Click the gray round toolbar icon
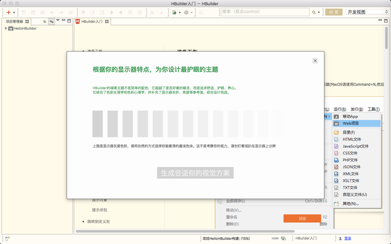This screenshot has width=391, height=244. [186, 12]
